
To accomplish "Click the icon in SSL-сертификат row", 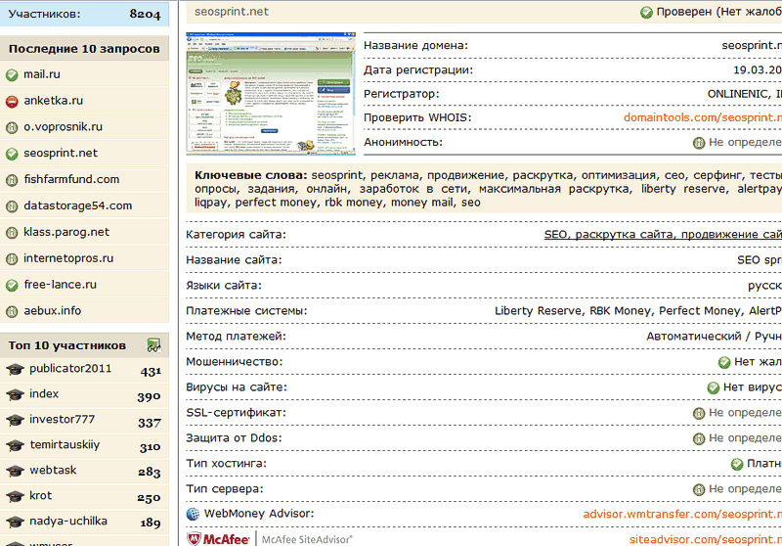I will coord(699,413).
